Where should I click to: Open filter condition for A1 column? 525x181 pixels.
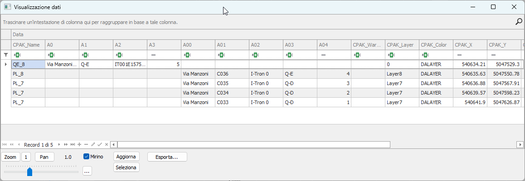[85, 55]
